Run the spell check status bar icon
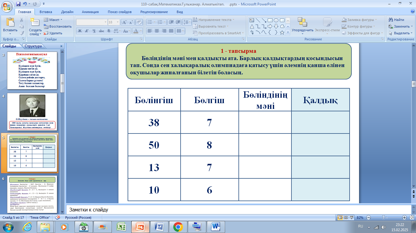The height and width of the screenshot is (233, 416). click(x=58, y=218)
